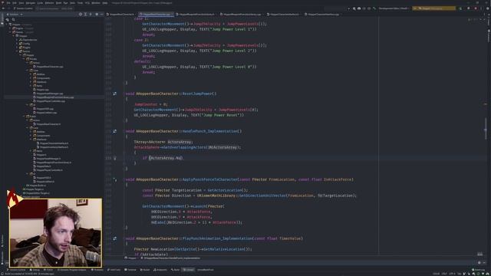Click the gutter icon beside ApplyPunchForceToCharacter
Screen dimensions: 491x276
(115, 179)
